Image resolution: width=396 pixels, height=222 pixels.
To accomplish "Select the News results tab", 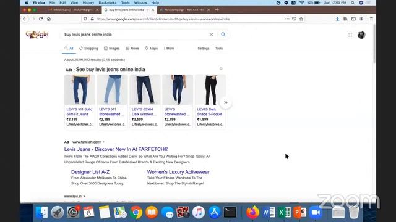I will click(x=132, y=48).
